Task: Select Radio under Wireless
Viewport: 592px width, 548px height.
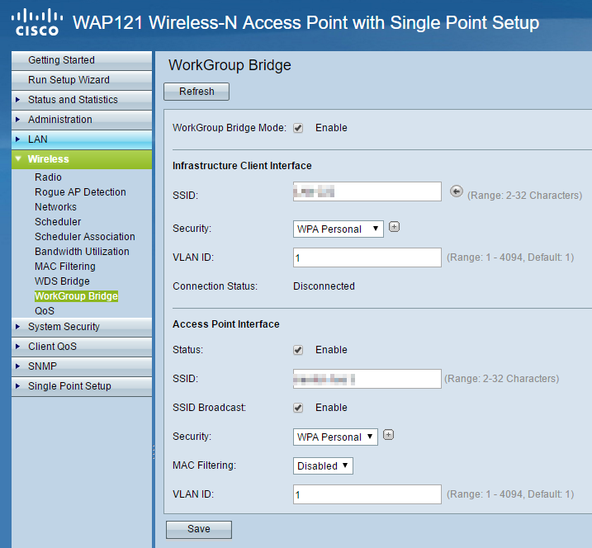Action: click(49, 177)
